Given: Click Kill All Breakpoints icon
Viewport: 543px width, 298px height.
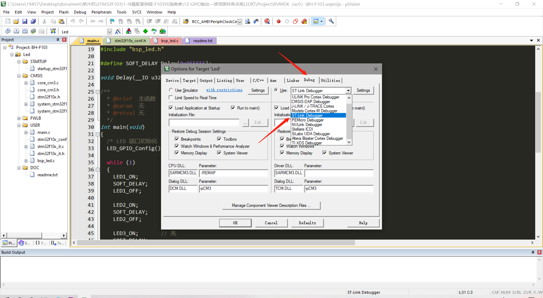Looking at the screenshot, I should tap(304, 22).
